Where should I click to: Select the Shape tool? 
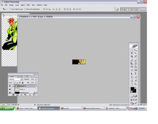click(x=135, y=77)
